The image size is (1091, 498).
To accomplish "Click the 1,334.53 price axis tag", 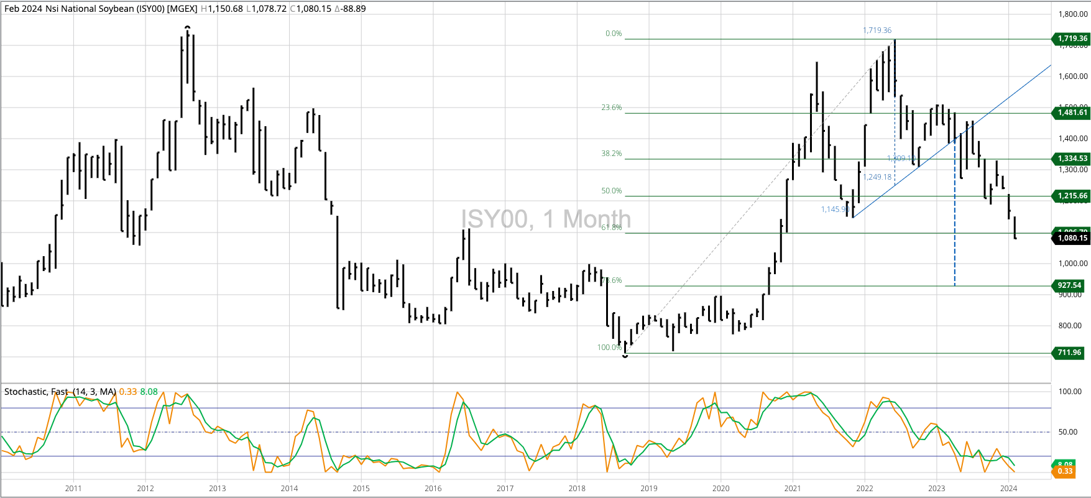I will tap(1071, 159).
